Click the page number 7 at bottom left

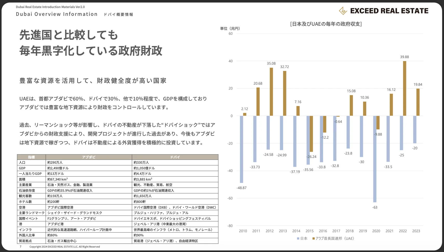click(x=20, y=247)
